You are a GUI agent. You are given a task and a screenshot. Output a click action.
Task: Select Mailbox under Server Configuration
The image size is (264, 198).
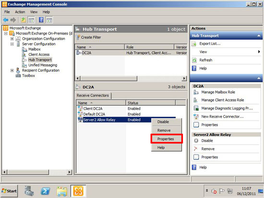tap(35, 49)
